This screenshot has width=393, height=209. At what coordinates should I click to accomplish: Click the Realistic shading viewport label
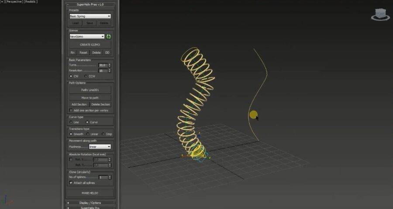click(x=31, y=1)
